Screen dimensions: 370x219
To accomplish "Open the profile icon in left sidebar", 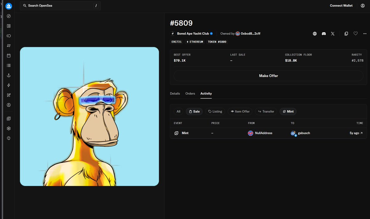I will pos(9,105).
